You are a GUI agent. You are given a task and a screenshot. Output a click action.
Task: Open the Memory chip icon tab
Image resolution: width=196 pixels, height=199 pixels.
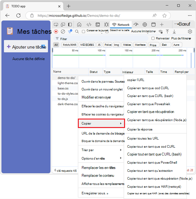point(145,24)
